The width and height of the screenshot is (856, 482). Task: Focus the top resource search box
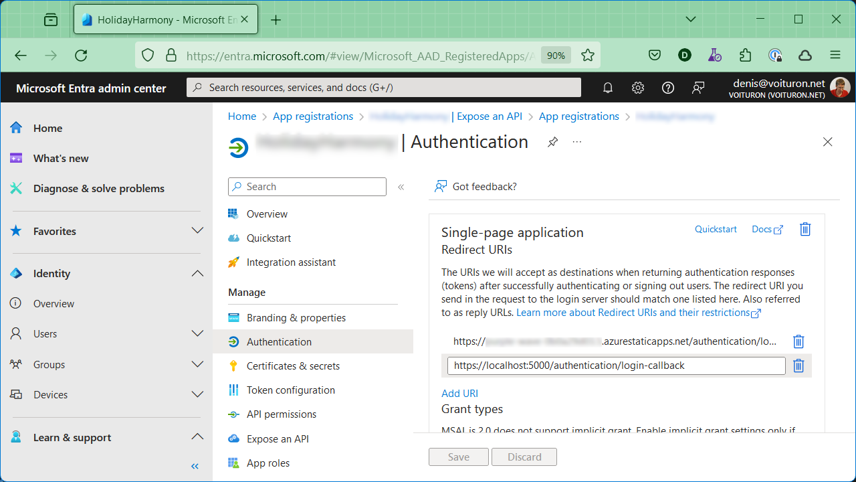click(384, 88)
